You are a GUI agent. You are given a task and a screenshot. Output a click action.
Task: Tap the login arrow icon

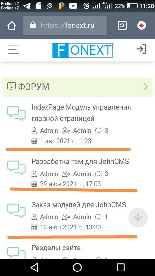142,49
